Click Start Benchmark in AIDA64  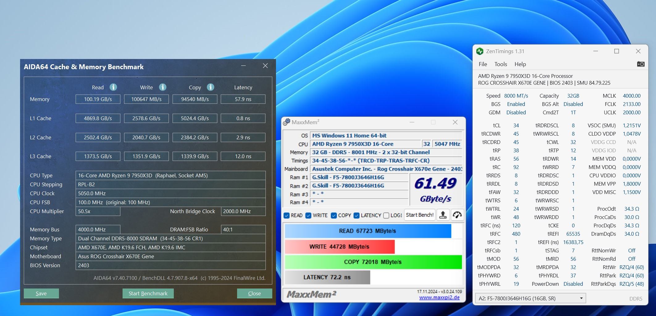[148, 293]
